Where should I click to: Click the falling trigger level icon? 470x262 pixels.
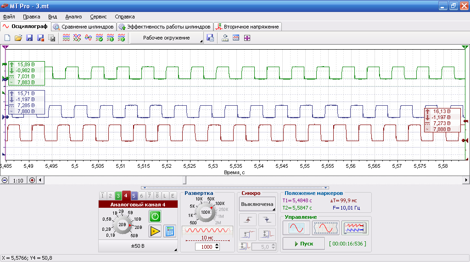coord(267,234)
